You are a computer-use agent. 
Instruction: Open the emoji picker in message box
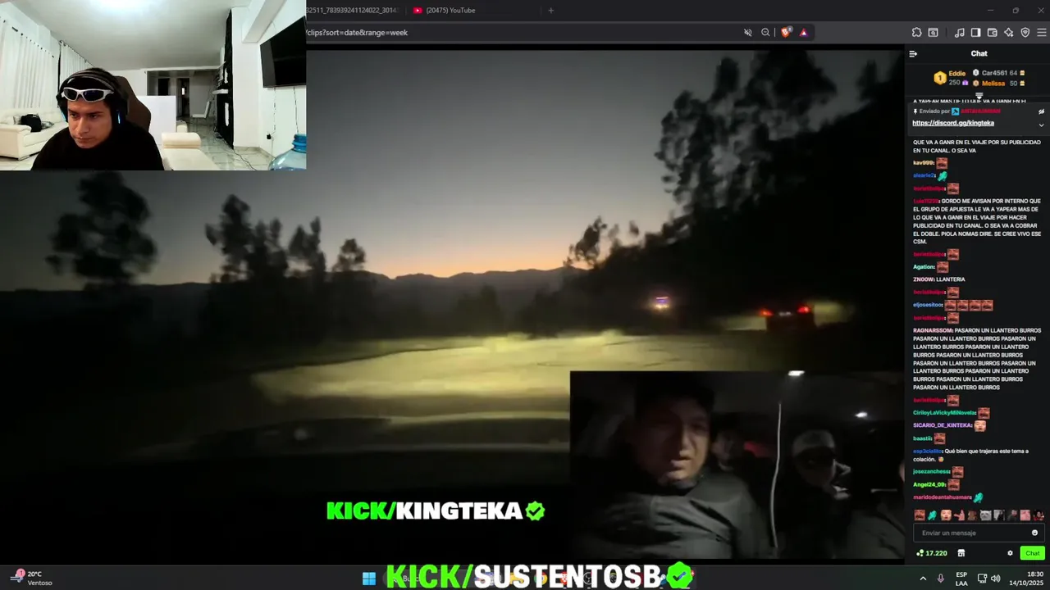1034,533
